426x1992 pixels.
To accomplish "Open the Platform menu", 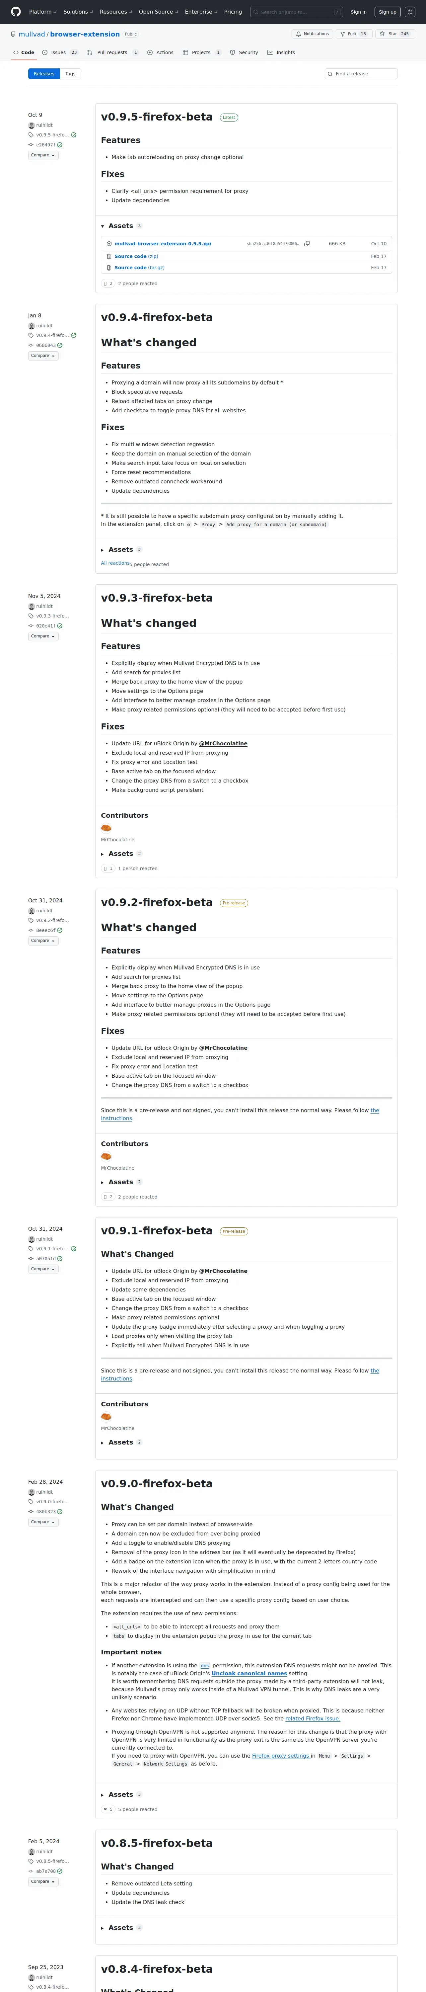I will tap(41, 12).
